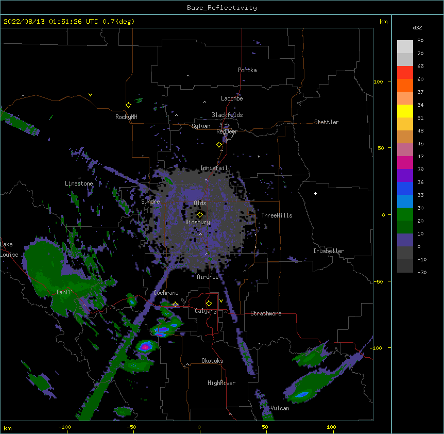Pick the bright yellow swatch in the legend
This screenshot has height=434, width=444.
[x=405, y=111]
